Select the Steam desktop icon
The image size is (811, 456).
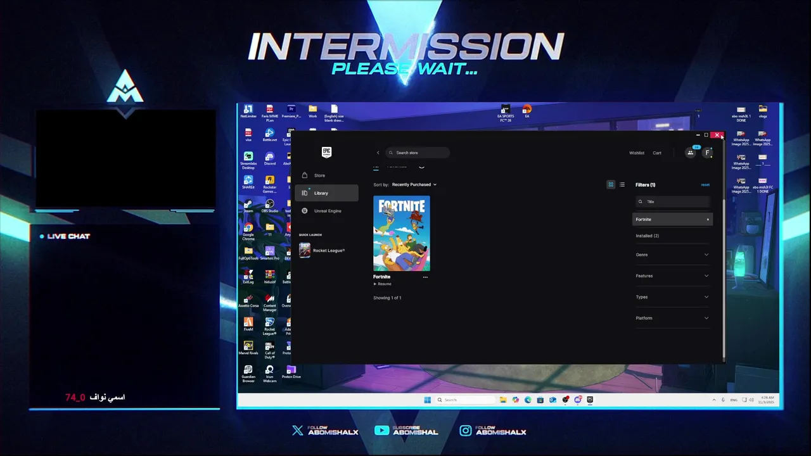pos(248,206)
